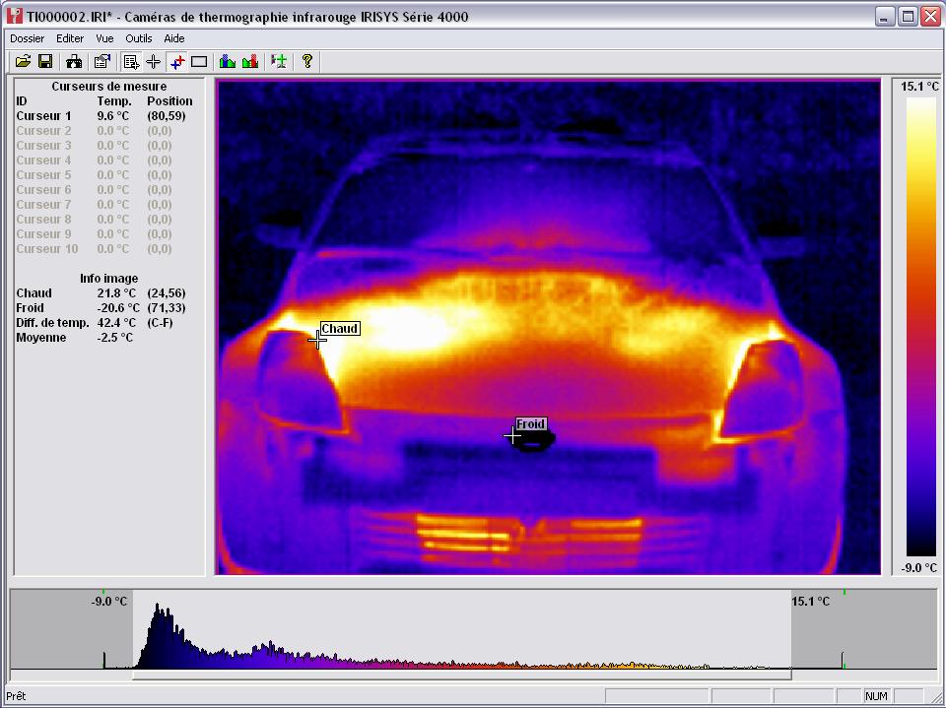This screenshot has height=708, width=946.
Task: Select the rectangle area measurement tool
Action: [199, 61]
